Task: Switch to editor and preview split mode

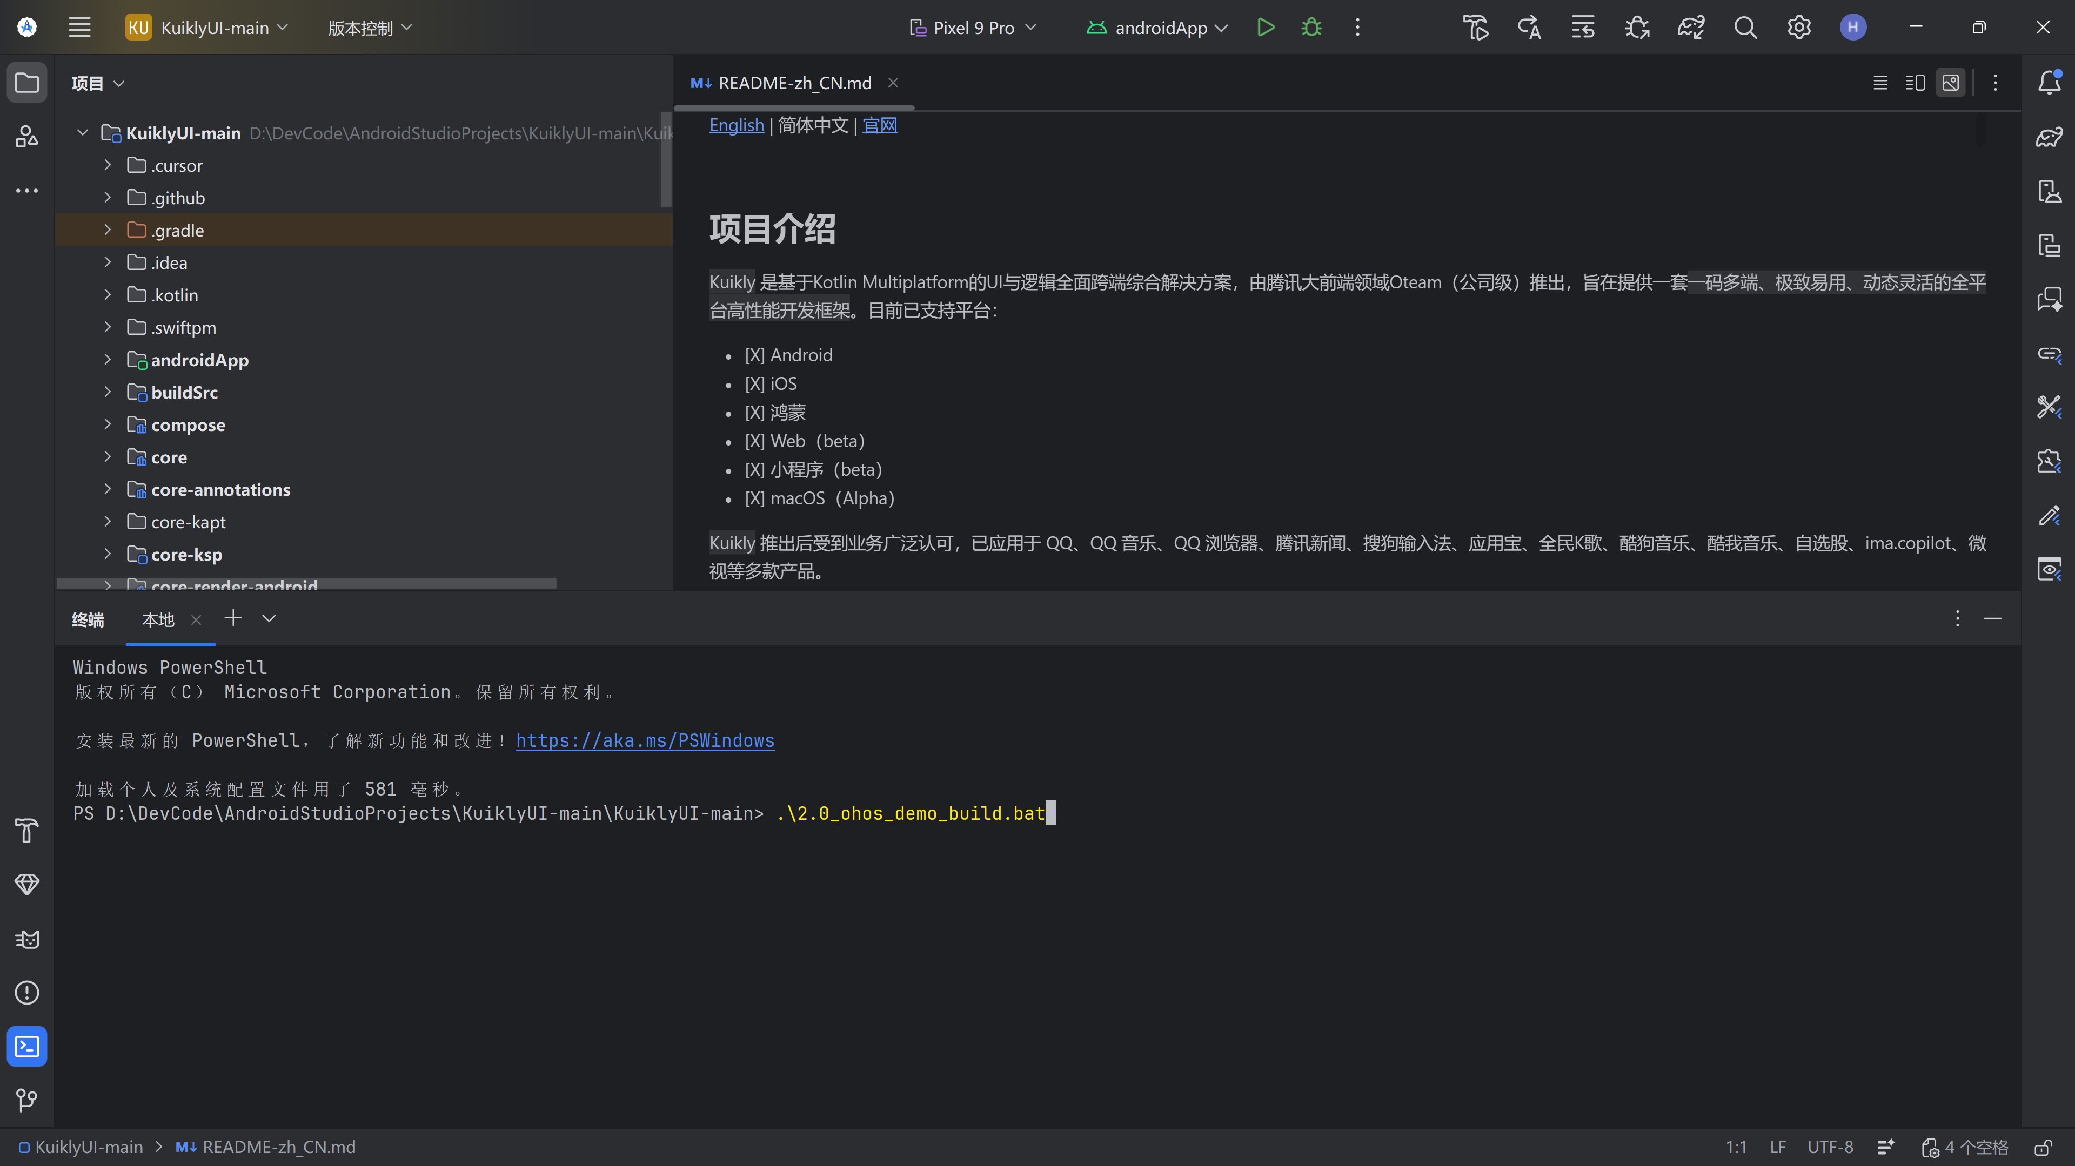Action: pyautogui.click(x=1915, y=82)
